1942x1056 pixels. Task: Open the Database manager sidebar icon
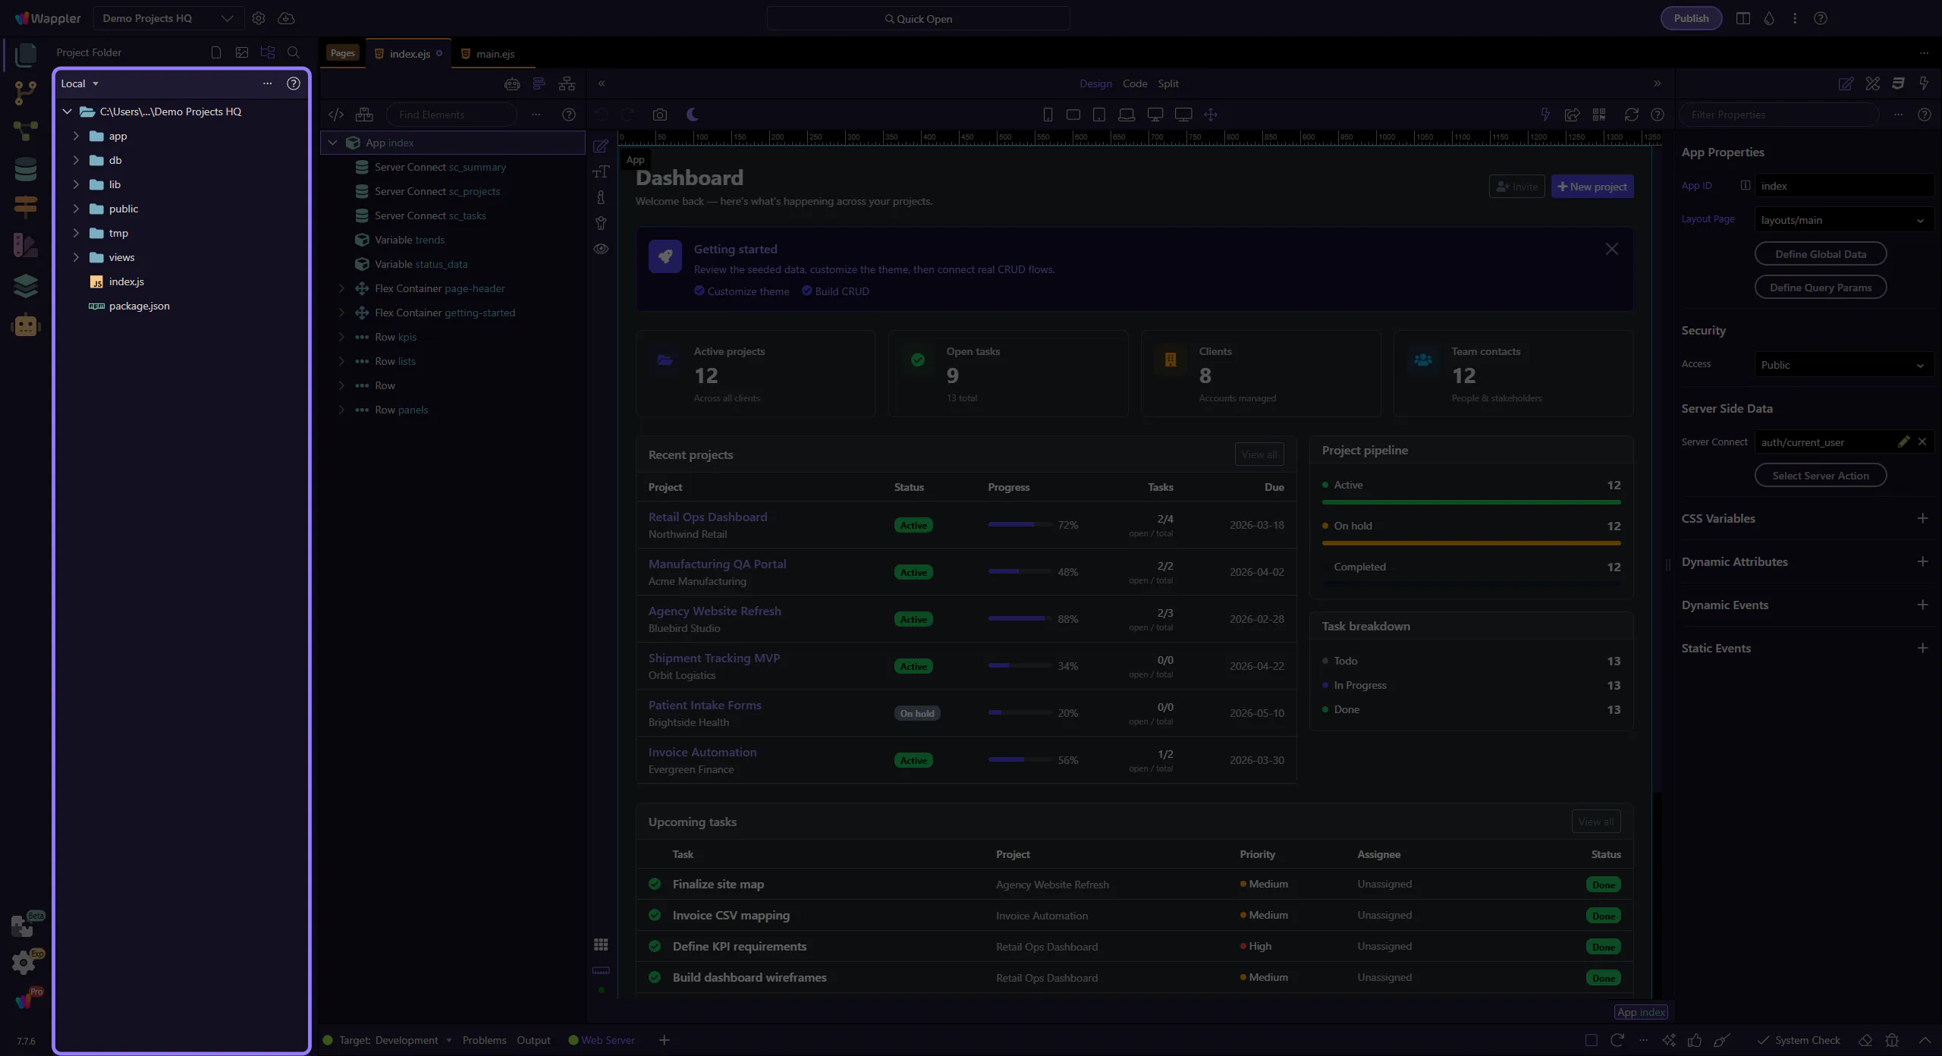click(x=25, y=168)
